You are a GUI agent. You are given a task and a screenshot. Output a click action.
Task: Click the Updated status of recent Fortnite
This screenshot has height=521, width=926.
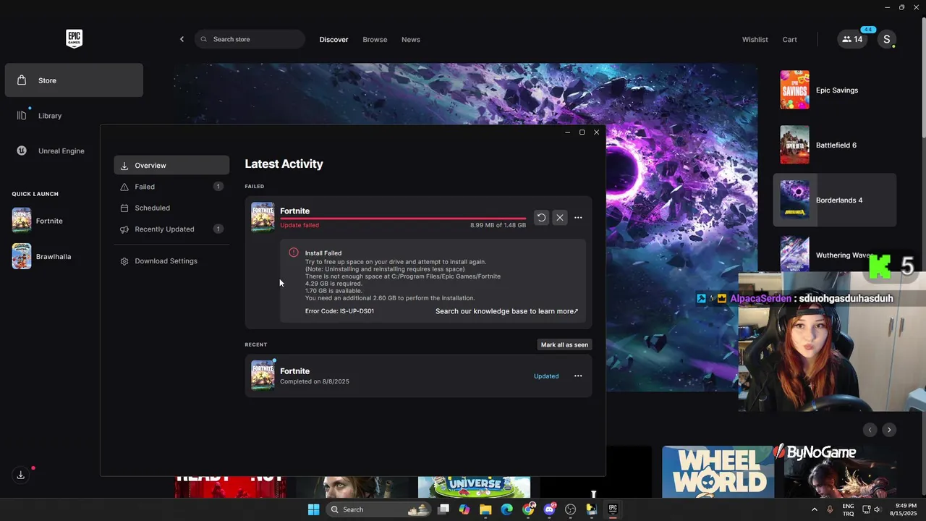pos(546,376)
